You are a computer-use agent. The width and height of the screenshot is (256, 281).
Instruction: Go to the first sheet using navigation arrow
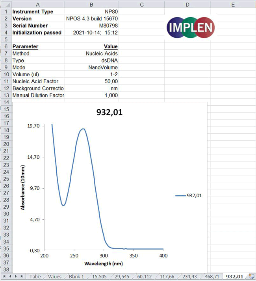4,276
